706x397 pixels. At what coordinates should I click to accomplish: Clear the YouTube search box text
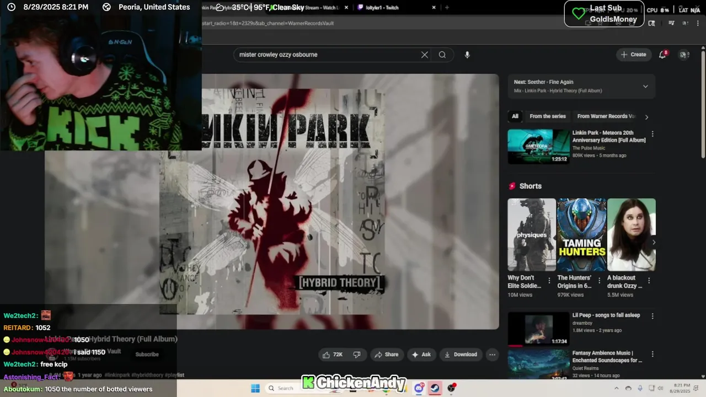(425, 55)
